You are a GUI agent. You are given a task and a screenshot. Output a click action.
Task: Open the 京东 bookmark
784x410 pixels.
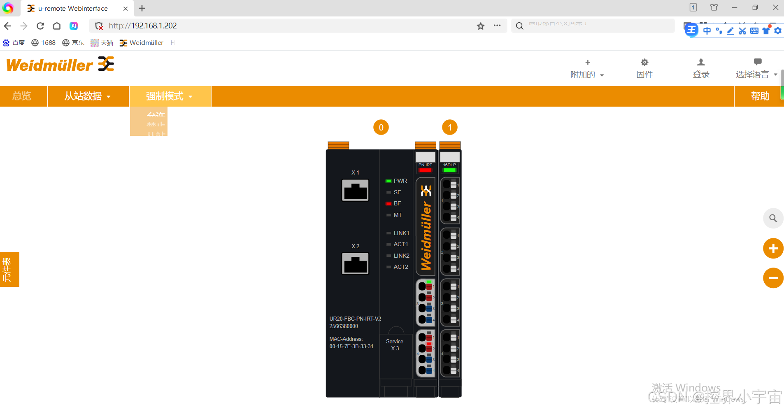pos(73,43)
